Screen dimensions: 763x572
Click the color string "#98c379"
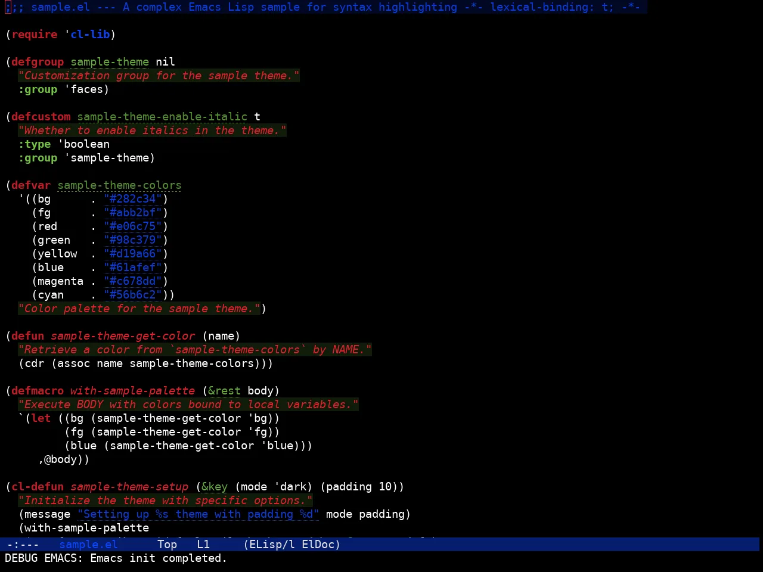[x=133, y=240]
